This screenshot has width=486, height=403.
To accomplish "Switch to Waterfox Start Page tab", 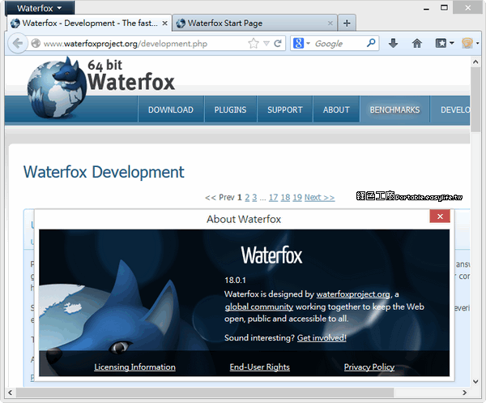I will click(254, 23).
